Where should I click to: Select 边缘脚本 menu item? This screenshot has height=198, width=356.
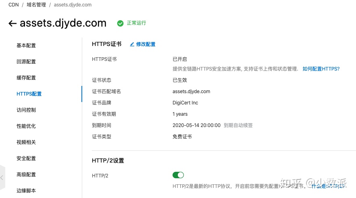point(26,191)
